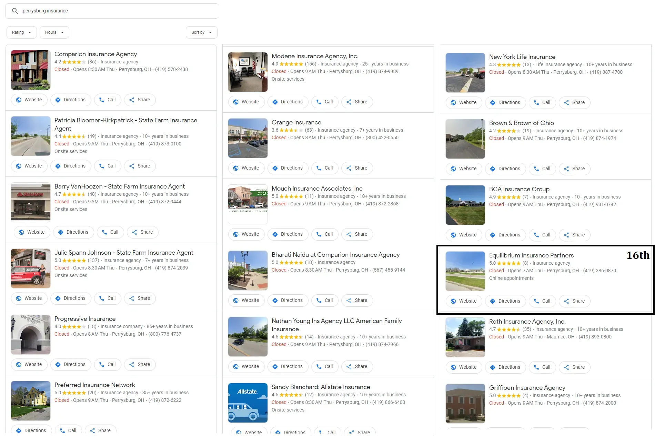
Task: Share the Patricia Bloomer-Kirkpatrick listing
Action: [x=140, y=166]
